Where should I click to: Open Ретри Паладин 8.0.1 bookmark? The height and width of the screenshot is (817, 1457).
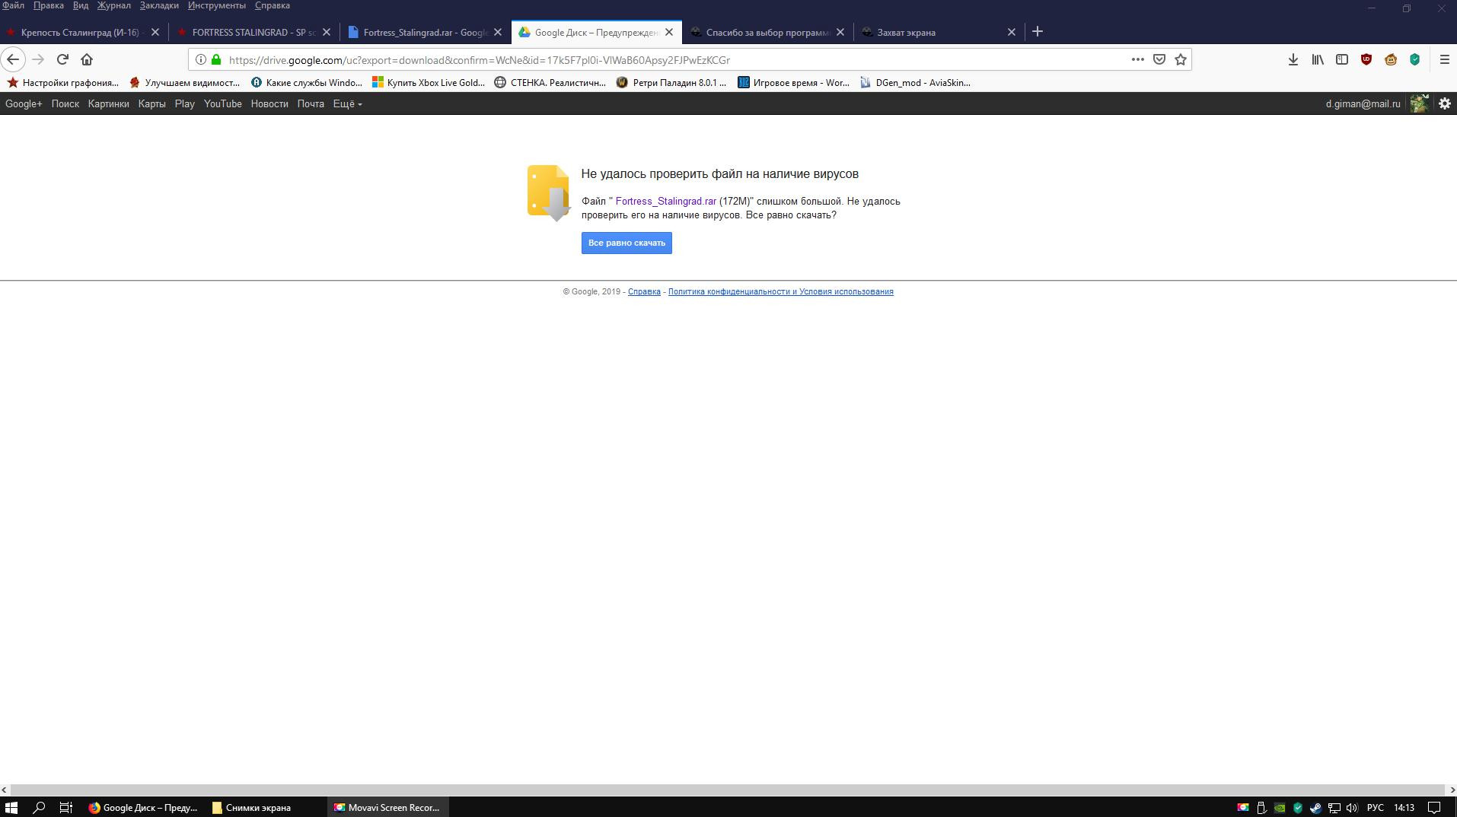[671, 82]
